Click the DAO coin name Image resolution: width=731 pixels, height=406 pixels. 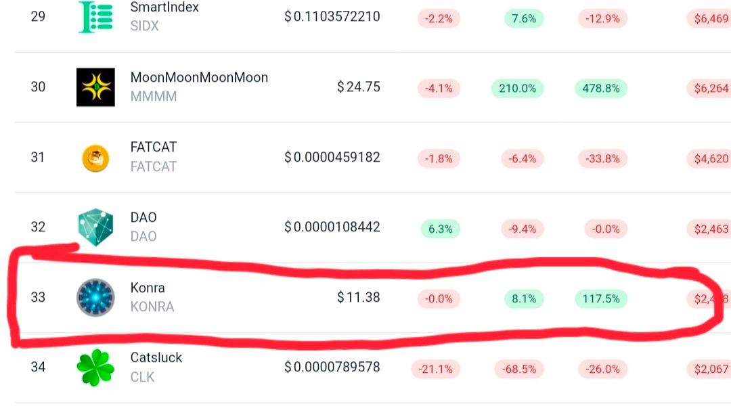[x=143, y=217]
